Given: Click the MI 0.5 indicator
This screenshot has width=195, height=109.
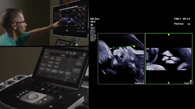Looking at the screenshot, I should click(x=186, y=19).
